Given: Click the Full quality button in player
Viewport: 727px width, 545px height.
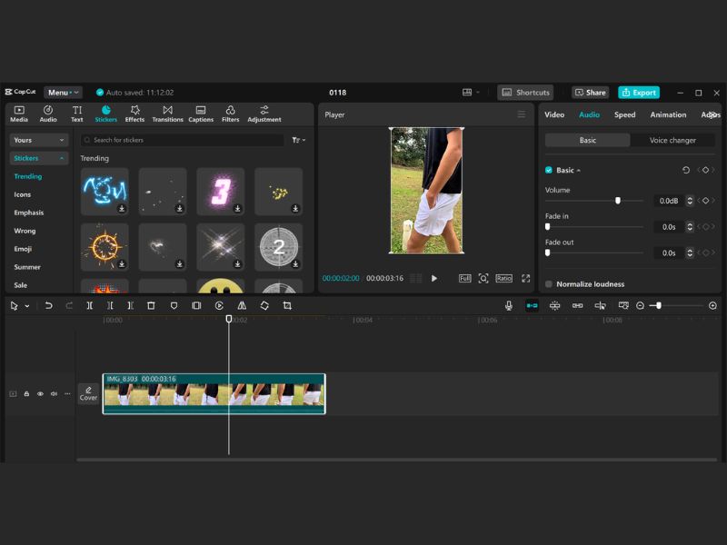Looking at the screenshot, I should click(x=464, y=278).
